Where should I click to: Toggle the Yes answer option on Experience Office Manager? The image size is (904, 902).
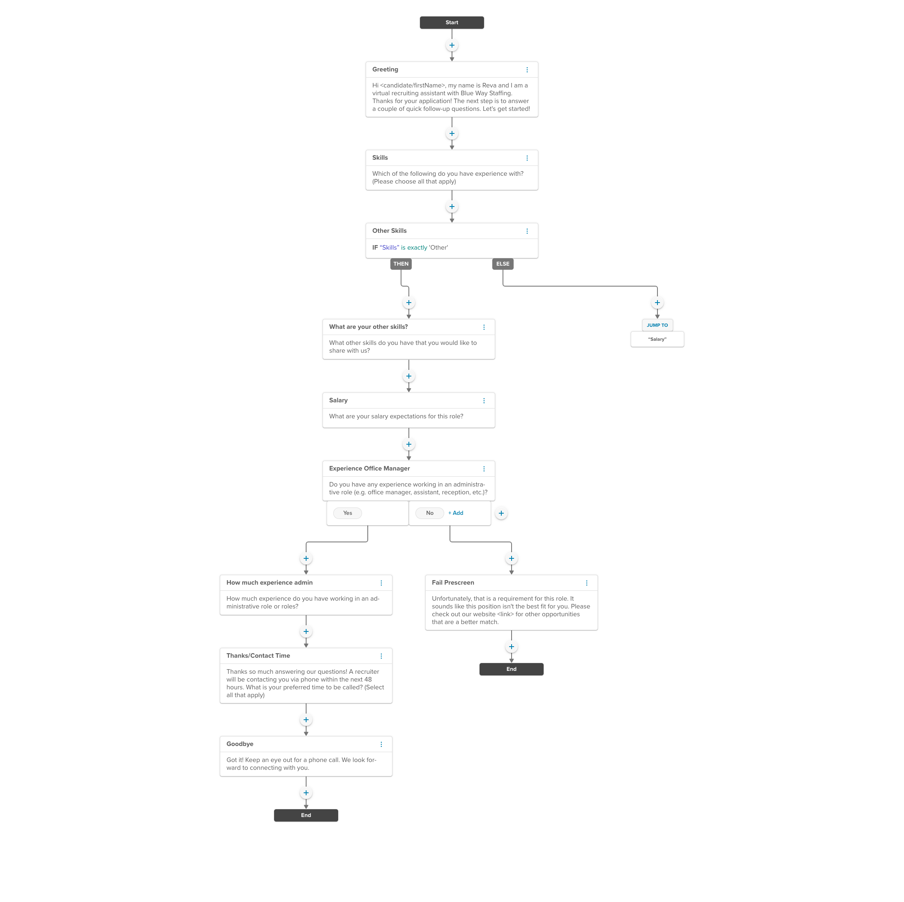(347, 513)
